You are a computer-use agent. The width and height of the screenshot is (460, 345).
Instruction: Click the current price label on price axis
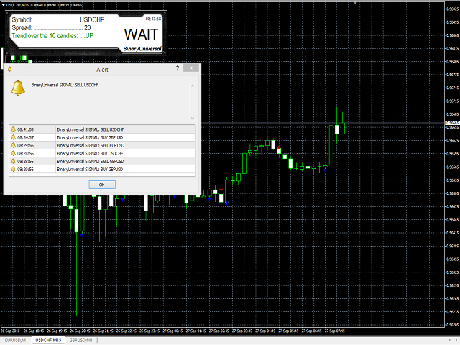point(452,123)
